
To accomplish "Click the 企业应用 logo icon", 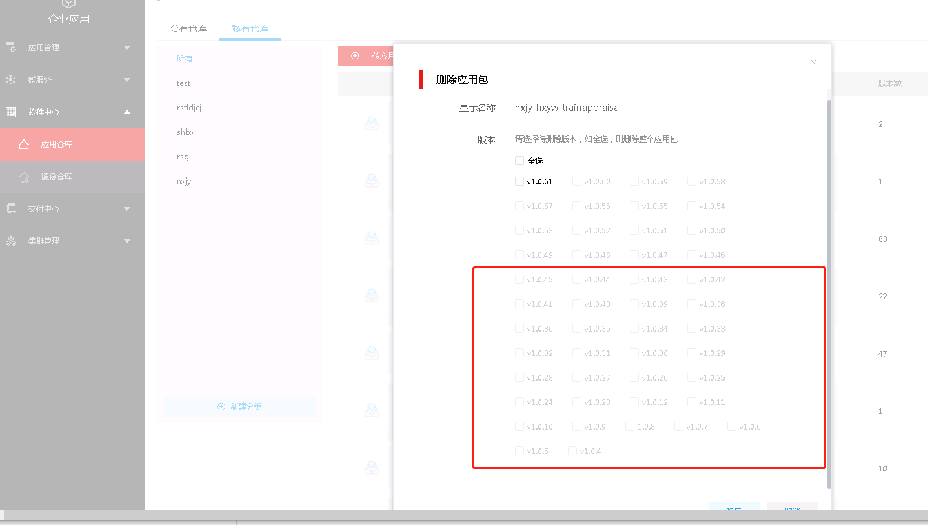I will [69, 3].
